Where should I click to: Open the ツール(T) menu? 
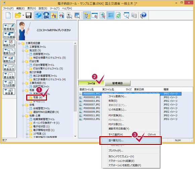click(x=54, y=8)
